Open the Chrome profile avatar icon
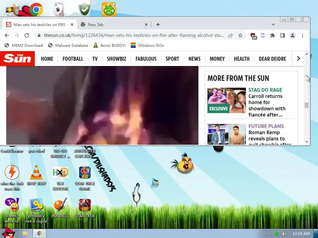Viewport: 318px width, 238px height. [x=293, y=35]
